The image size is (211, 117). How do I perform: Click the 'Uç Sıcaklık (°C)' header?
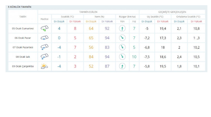(155, 17)
